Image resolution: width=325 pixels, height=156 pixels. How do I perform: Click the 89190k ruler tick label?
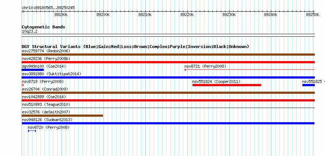click(x=61, y=15)
